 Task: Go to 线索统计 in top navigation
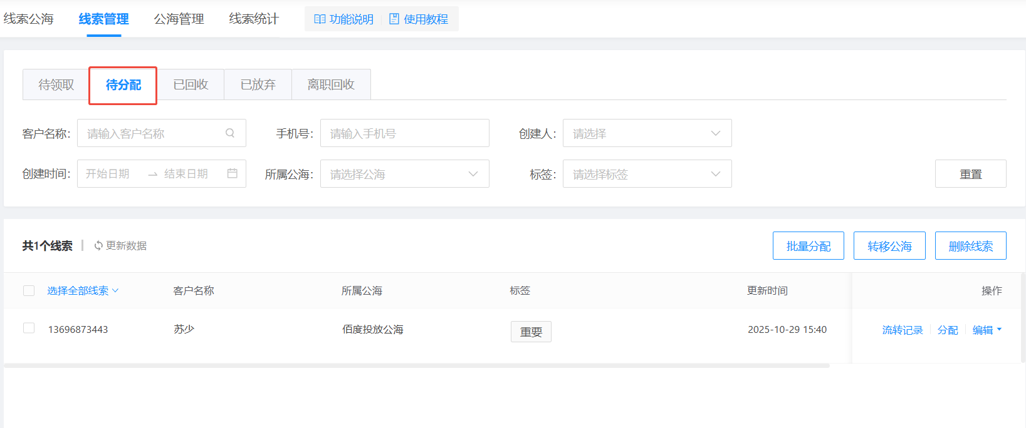pyautogui.click(x=254, y=19)
